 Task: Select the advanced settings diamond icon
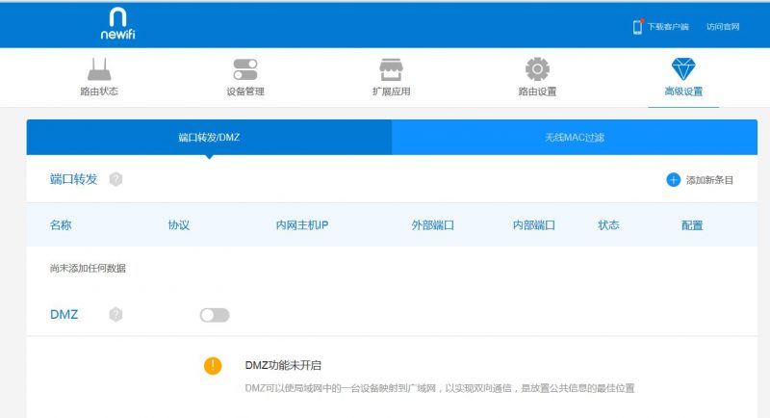[x=683, y=69]
